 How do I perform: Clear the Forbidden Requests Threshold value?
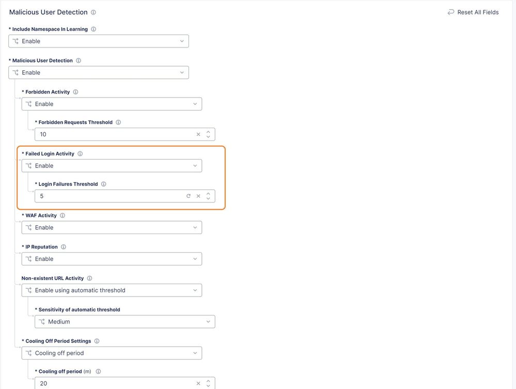coord(198,134)
